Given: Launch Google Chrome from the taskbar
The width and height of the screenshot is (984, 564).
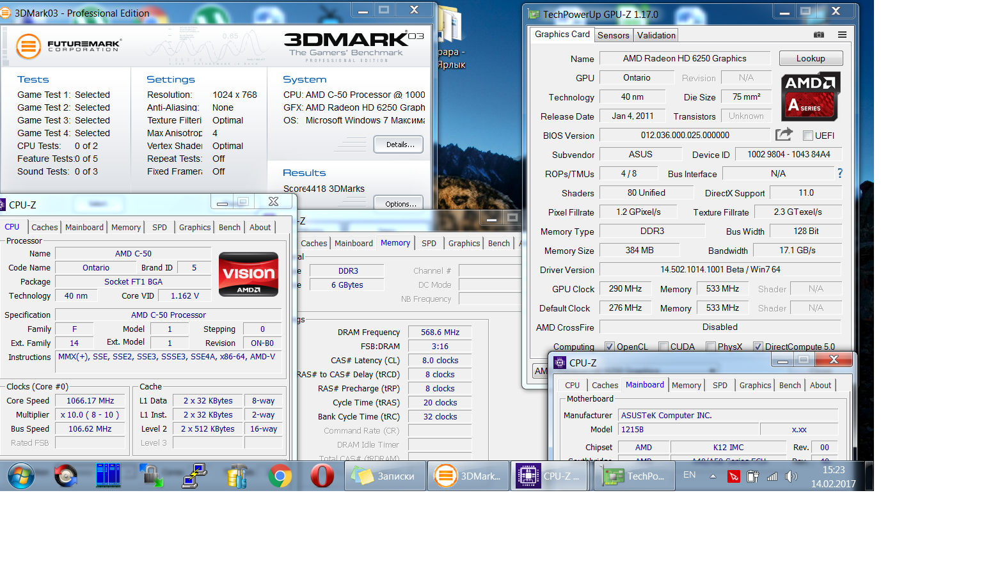Looking at the screenshot, I should 280,476.
